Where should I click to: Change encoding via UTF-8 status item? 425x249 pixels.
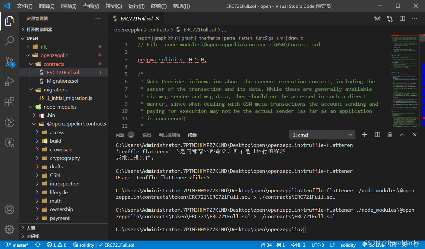click(318, 245)
